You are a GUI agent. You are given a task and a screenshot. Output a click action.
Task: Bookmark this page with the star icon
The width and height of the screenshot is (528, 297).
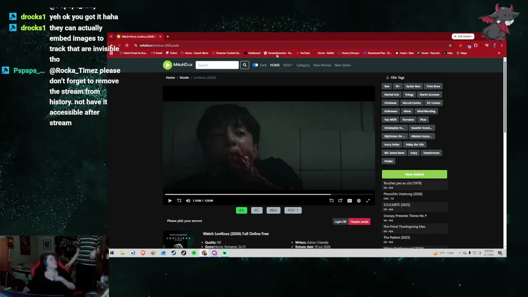tap(450, 45)
